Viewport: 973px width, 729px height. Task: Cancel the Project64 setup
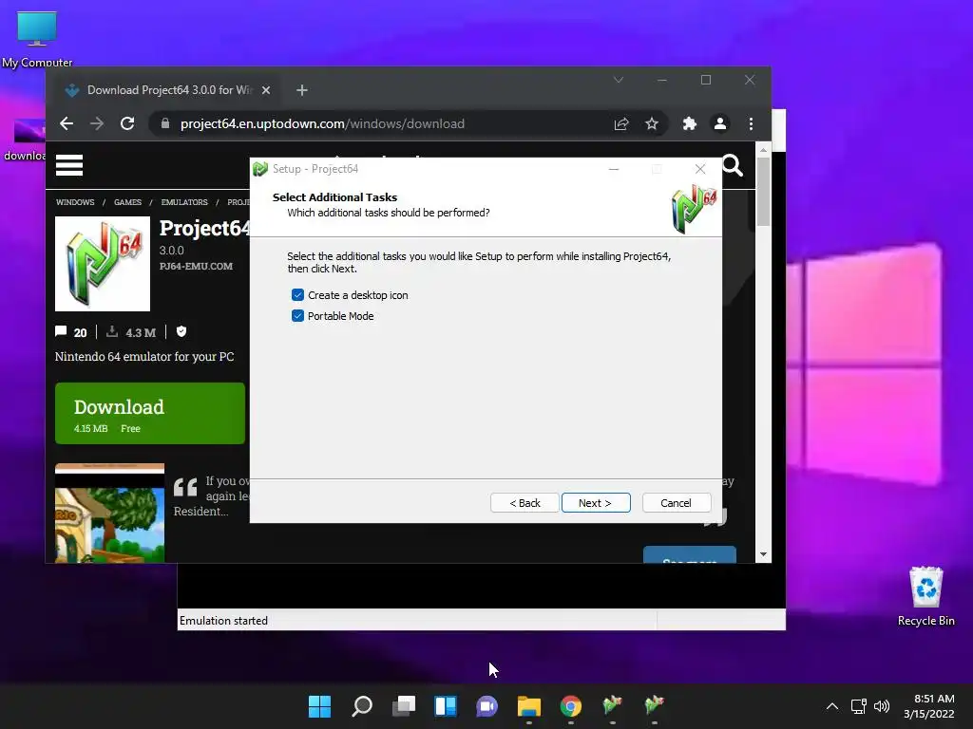click(x=676, y=503)
